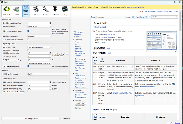Follow the control mode link in list
The height and width of the screenshot is (124, 183).
point(110,35)
